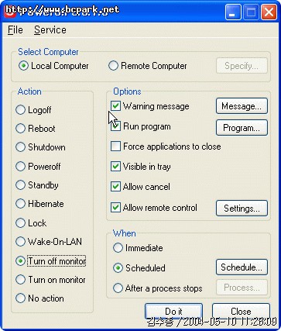The width and height of the screenshot is (281, 331).
Task: Open remote control Settings...
Action: coord(242,208)
